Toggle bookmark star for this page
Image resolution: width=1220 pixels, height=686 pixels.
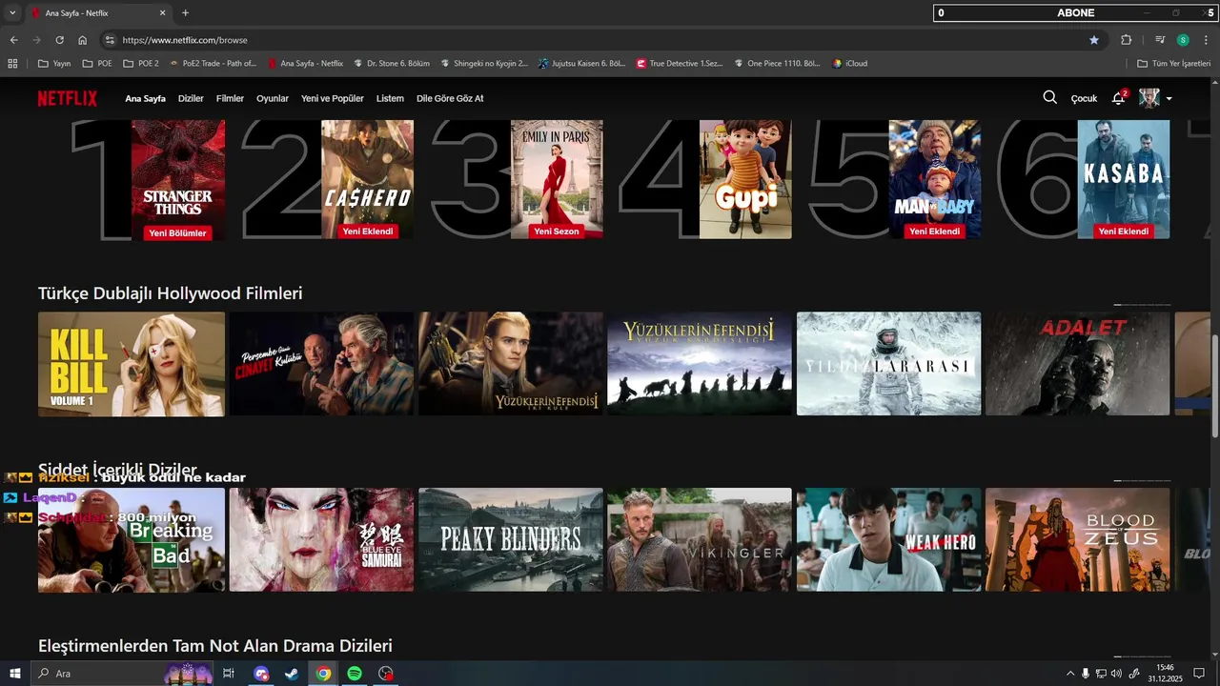(x=1094, y=40)
